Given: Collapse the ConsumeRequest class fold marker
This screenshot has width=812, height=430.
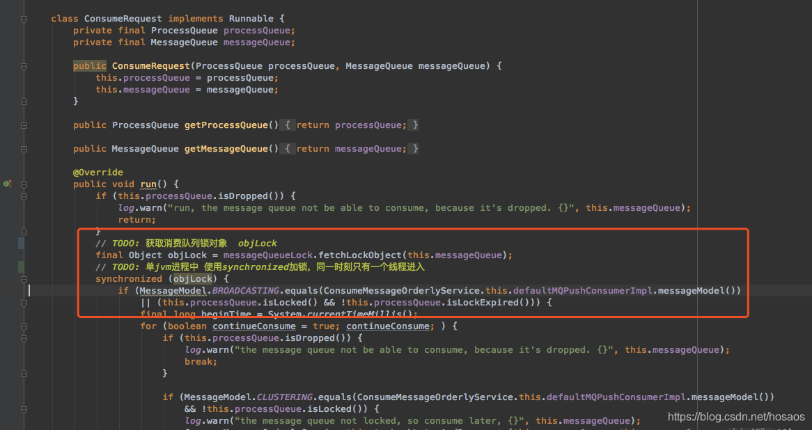Looking at the screenshot, I should pyautogui.click(x=24, y=19).
